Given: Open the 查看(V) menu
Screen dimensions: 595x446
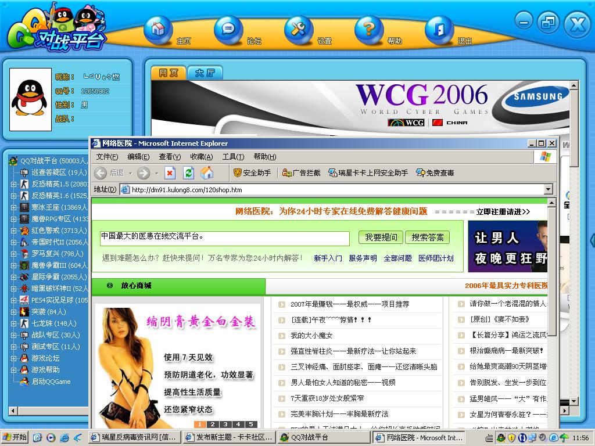Looking at the screenshot, I should coord(170,157).
